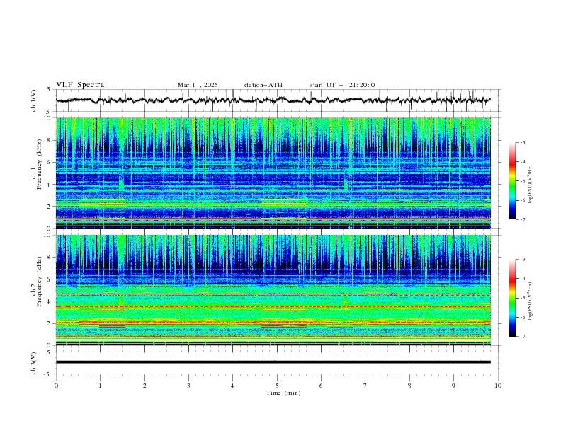This screenshot has width=561, height=433.
Task: Click the "5" tick of ch.1(V) axis
Action: [x=49, y=89]
